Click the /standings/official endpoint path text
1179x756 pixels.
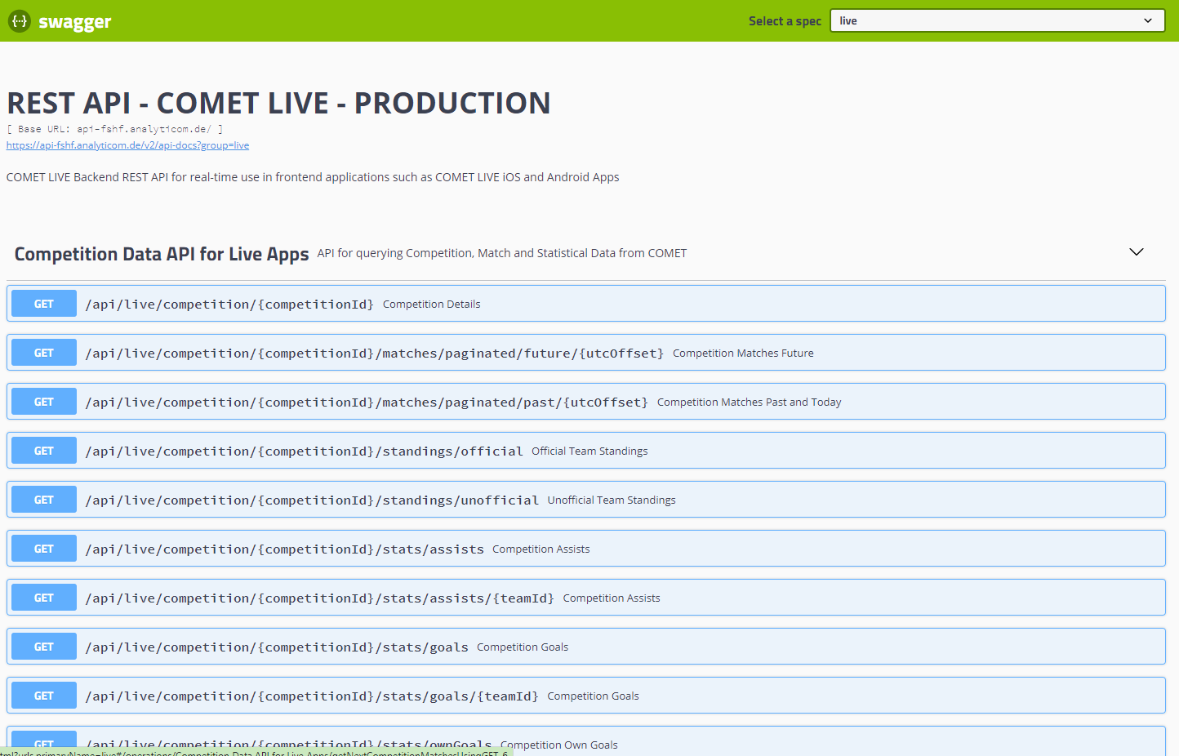[x=304, y=451]
